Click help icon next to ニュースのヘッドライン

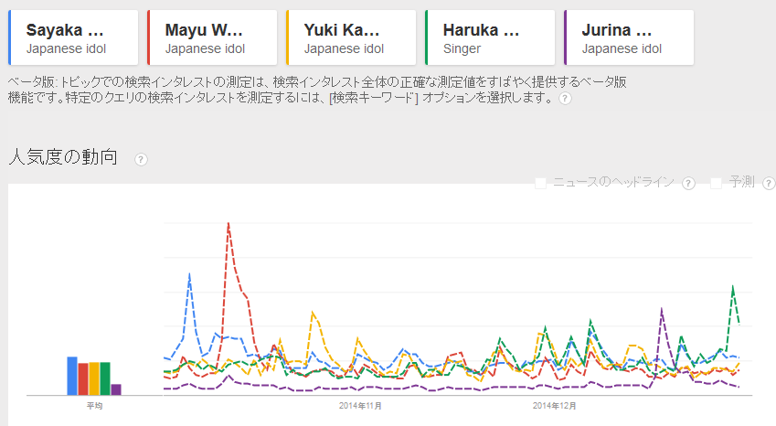[689, 183]
